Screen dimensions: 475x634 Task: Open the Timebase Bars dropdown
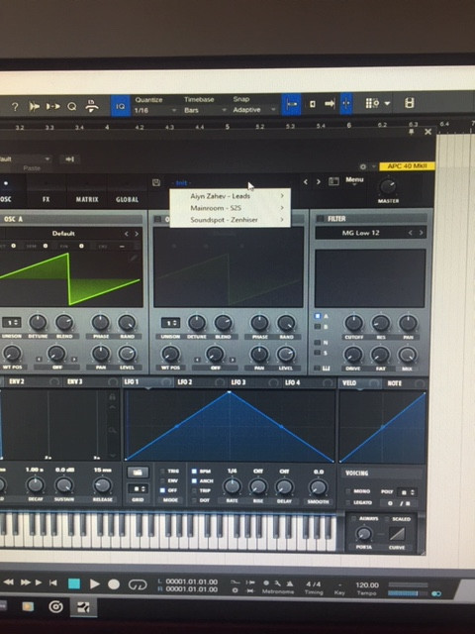(x=205, y=110)
